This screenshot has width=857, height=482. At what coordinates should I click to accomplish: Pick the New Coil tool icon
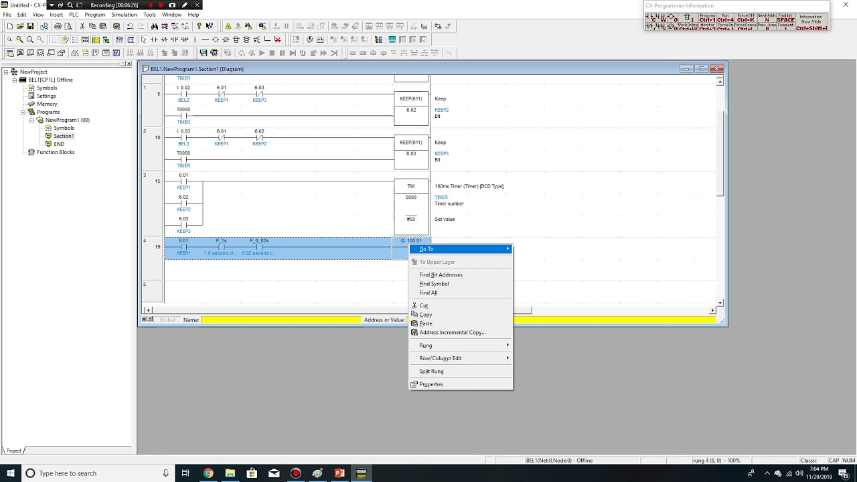point(216,39)
